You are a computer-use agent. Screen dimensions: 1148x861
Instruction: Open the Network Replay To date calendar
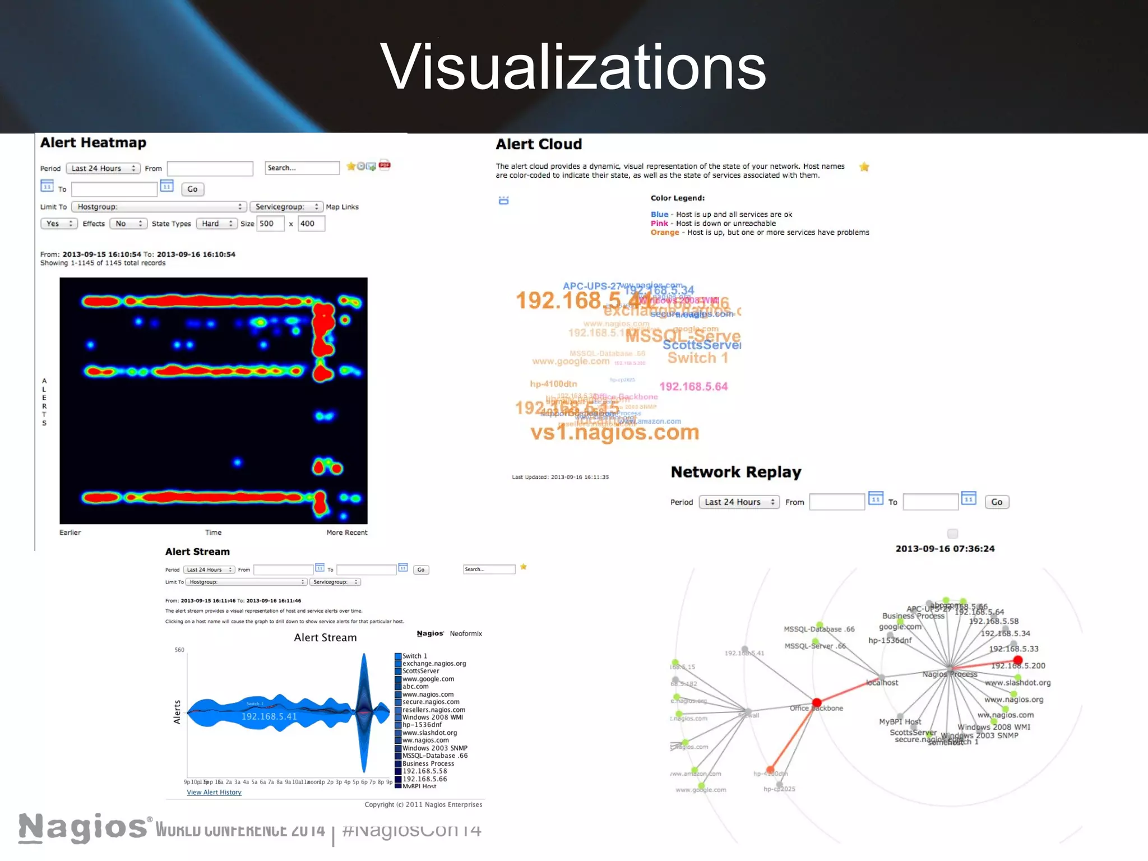(x=969, y=498)
